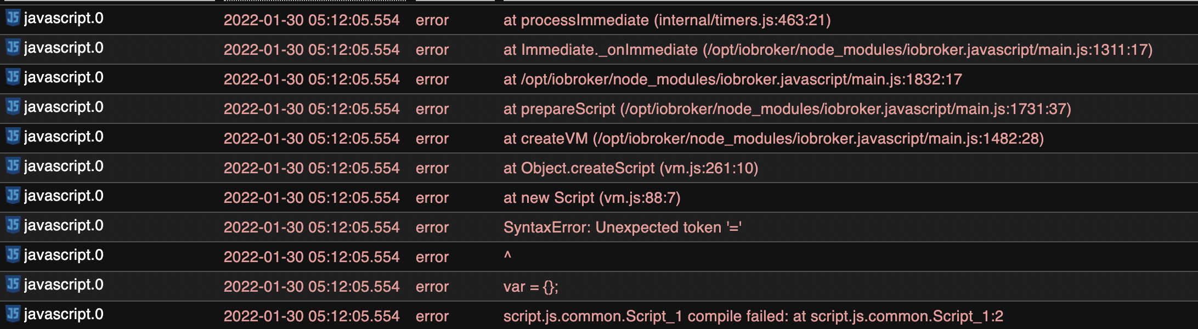Screen dimensions: 1198x329
Task: Click the timestamp in the caret '^' row
Action: [x=312, y=257]
